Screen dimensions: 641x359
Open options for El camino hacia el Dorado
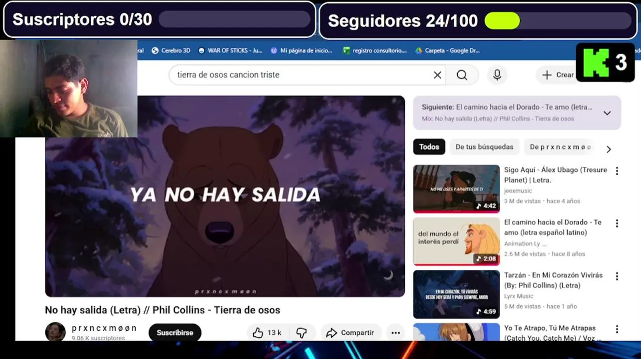click(x=617, y=223)
